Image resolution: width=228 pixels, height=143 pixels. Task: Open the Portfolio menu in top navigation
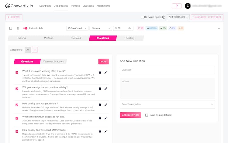(x=75, y=6)
